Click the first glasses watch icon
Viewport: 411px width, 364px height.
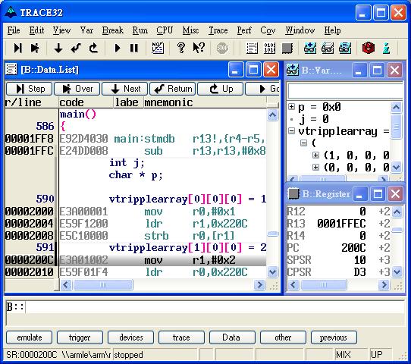coord(310,49)
